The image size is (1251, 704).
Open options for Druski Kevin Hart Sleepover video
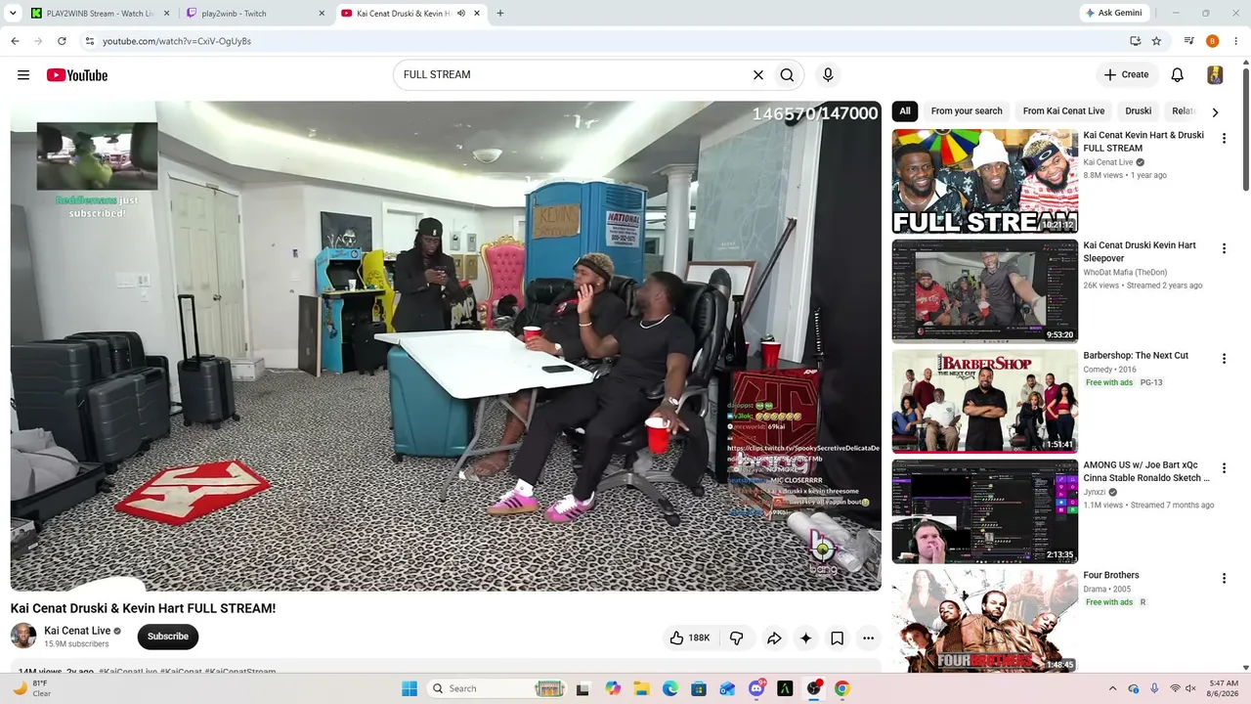[x=1224, y=248]
